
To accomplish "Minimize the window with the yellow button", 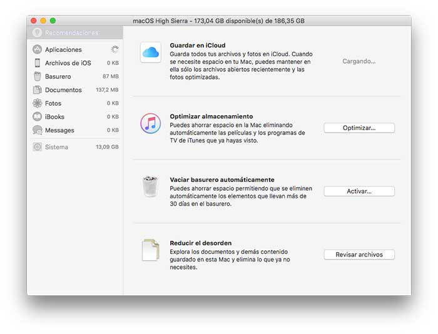I will click(43, 21).
